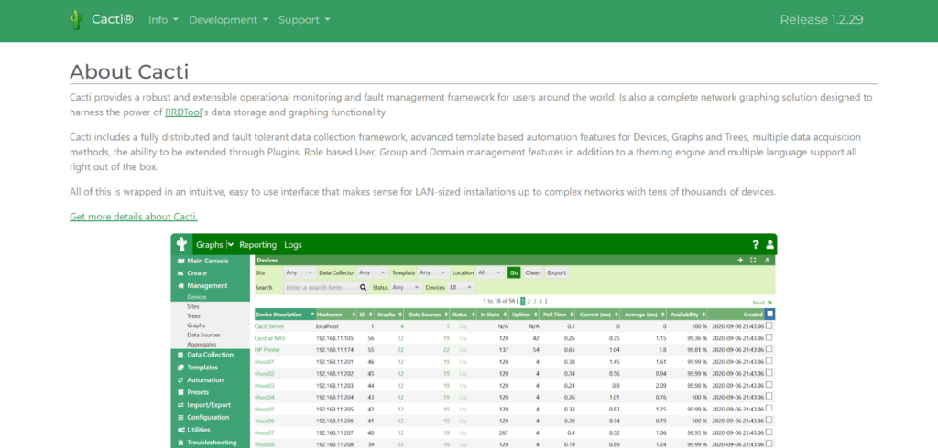Open the Development dropdown menu

pyautogui.click(x=228, y=20)
